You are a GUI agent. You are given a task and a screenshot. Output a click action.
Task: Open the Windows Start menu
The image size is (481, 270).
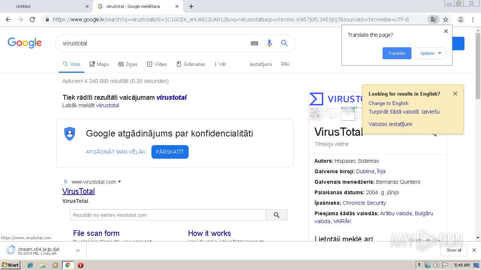click(10, 265)
